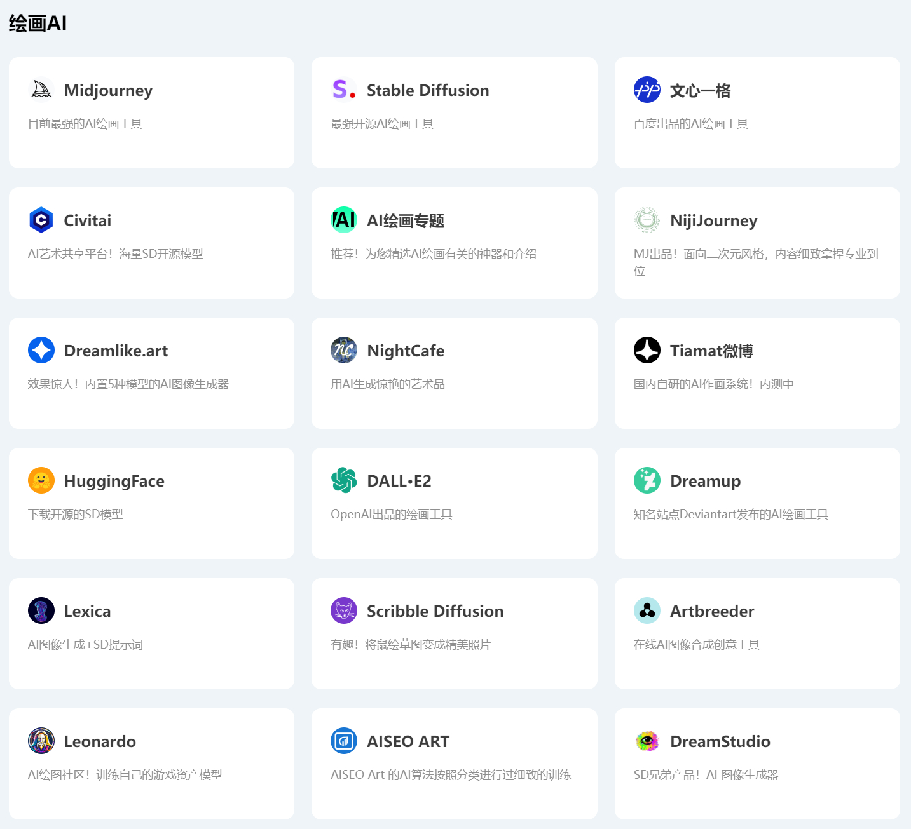Click the 绘画AI section heading
This screenshot has height=829, width=911.
[x=38, y=24]
